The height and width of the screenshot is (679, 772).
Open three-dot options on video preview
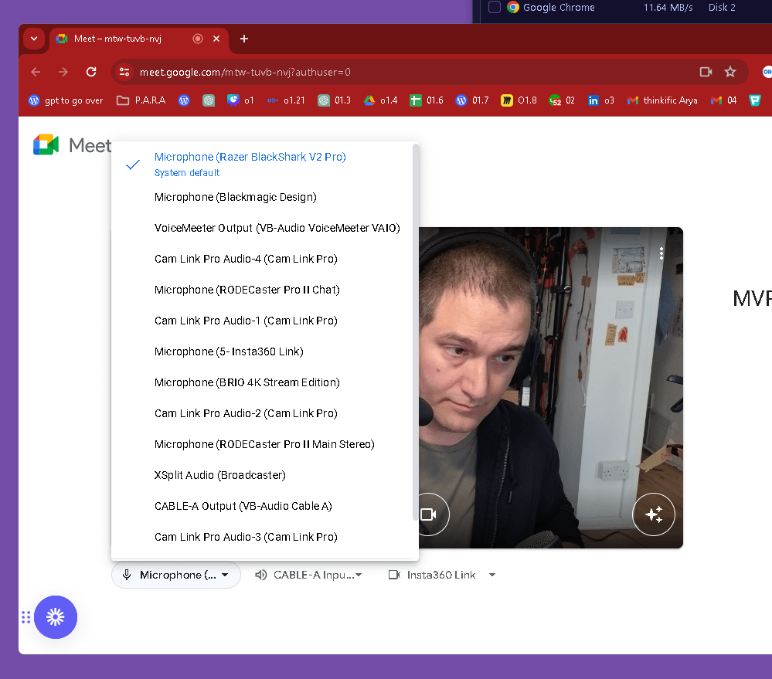click(x=661, y=253)
